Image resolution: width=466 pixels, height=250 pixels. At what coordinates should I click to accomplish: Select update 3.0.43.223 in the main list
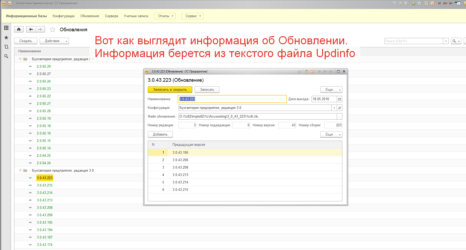pyautogui.click(x=45, y=178)
